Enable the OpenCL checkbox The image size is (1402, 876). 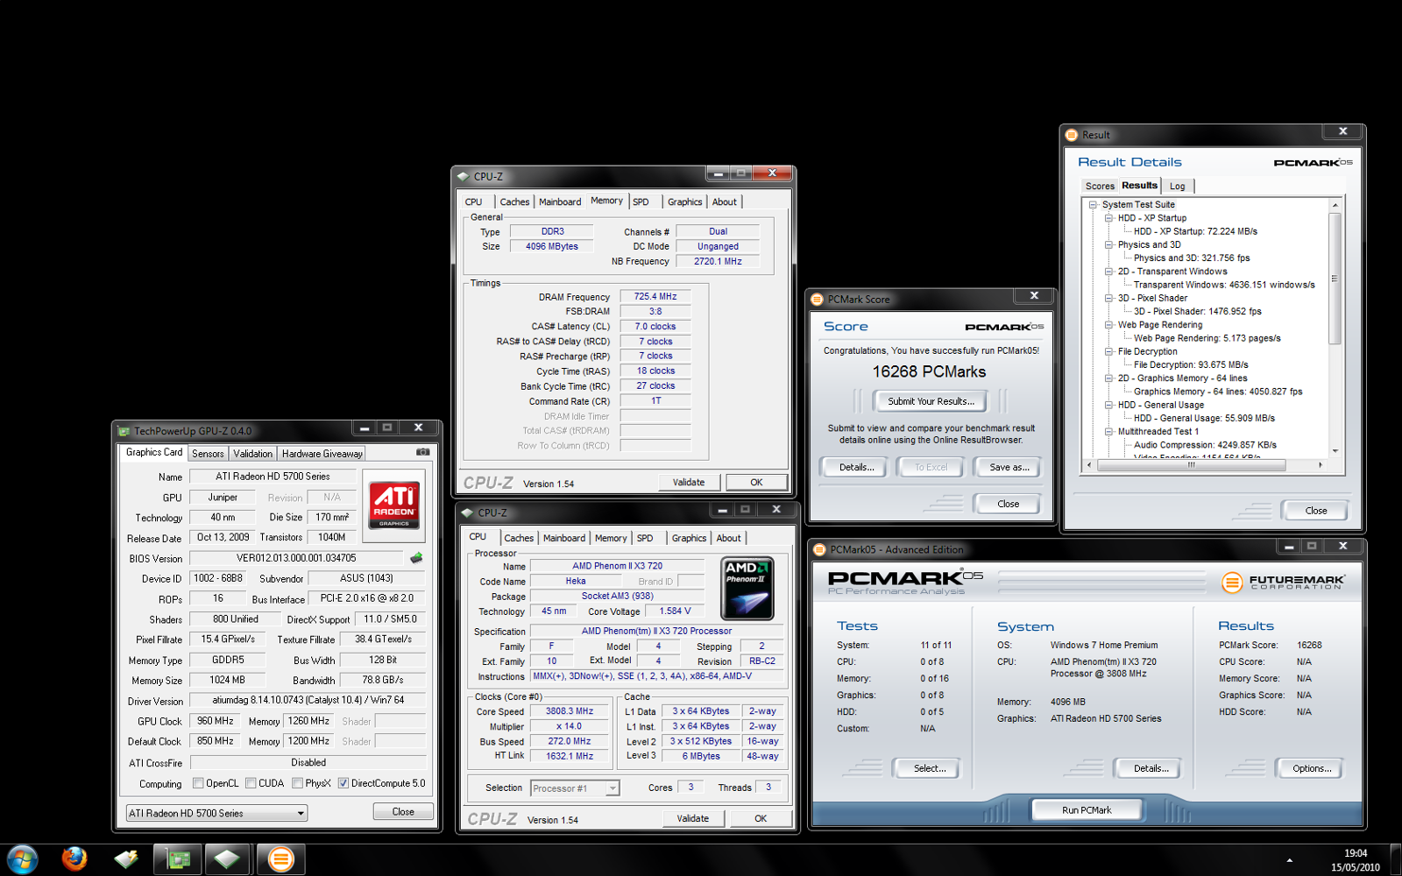[198, 783]
